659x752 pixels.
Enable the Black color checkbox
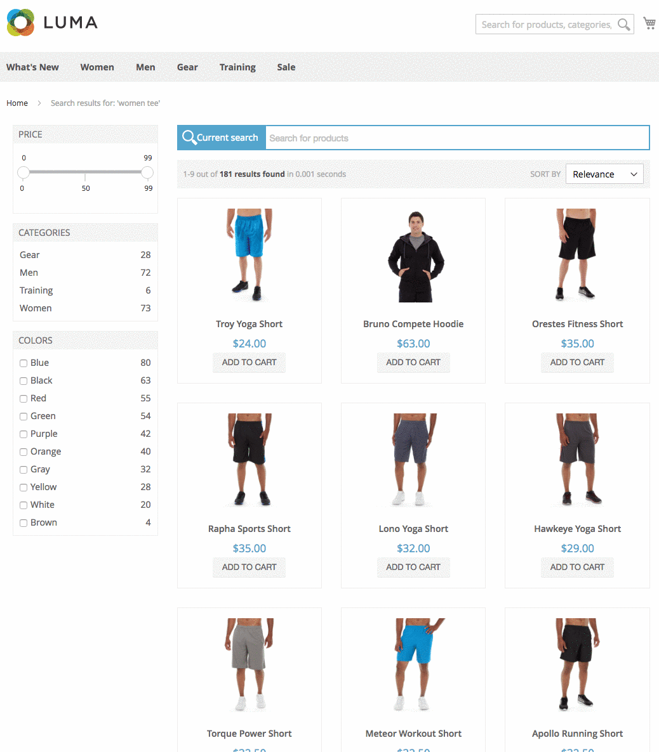(23, 381)
